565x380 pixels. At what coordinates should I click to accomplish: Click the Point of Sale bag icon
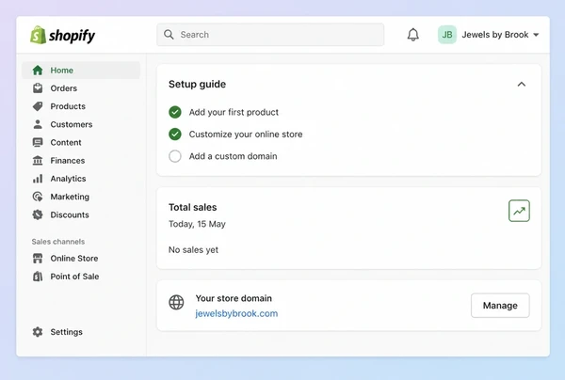[x=38, y=277]
